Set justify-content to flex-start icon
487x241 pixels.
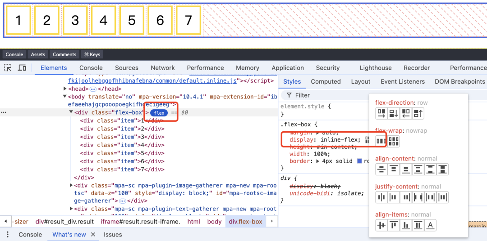(x=394, y=197)
